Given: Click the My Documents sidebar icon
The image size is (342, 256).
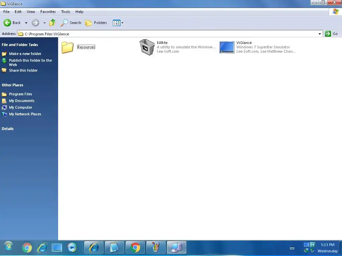Looking at the screenshot, I should (x=4, y=101).
